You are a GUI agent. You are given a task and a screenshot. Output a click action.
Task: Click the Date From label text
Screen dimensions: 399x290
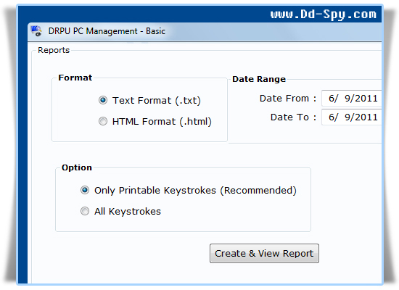point(288,98)
